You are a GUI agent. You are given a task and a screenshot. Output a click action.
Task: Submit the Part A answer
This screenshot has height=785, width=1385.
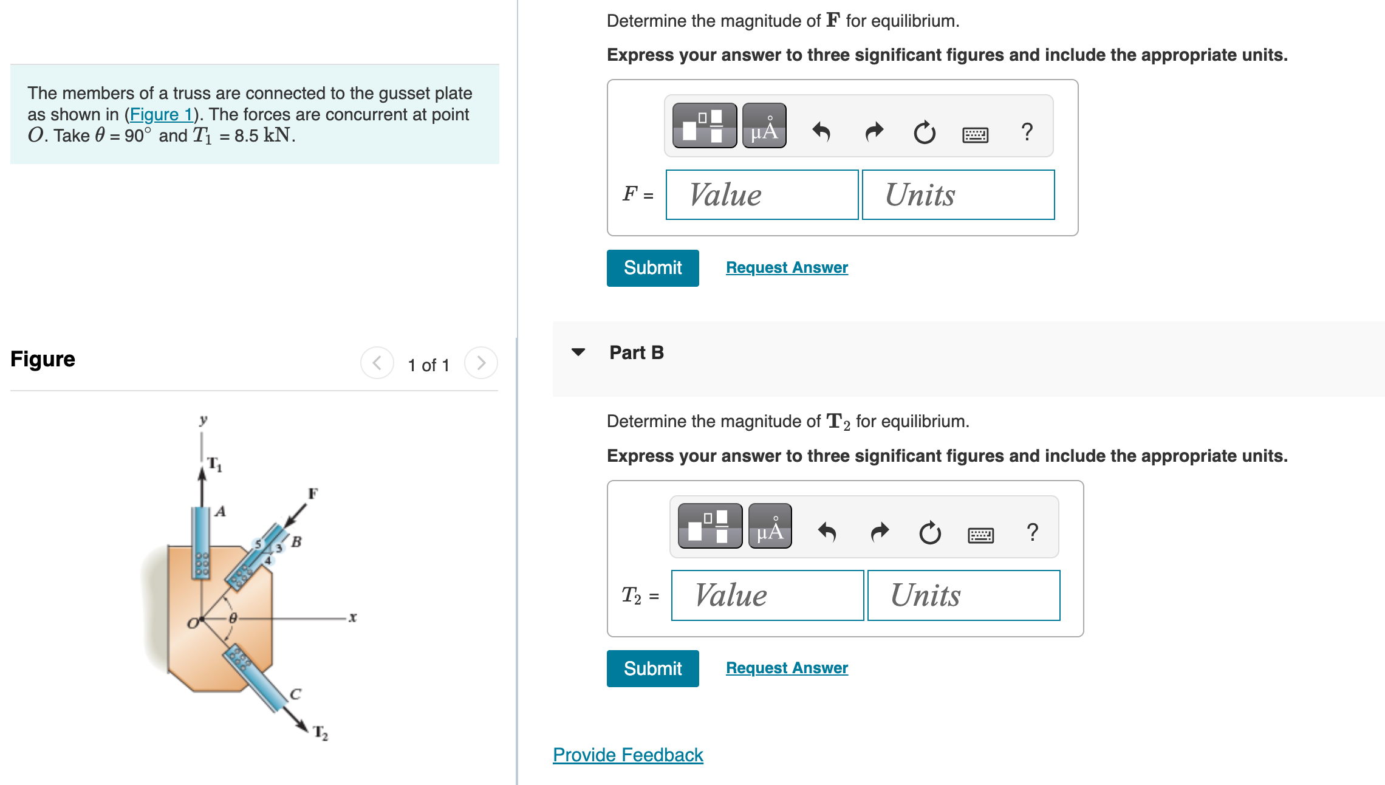pyautogui.click(x=652, y=267)
